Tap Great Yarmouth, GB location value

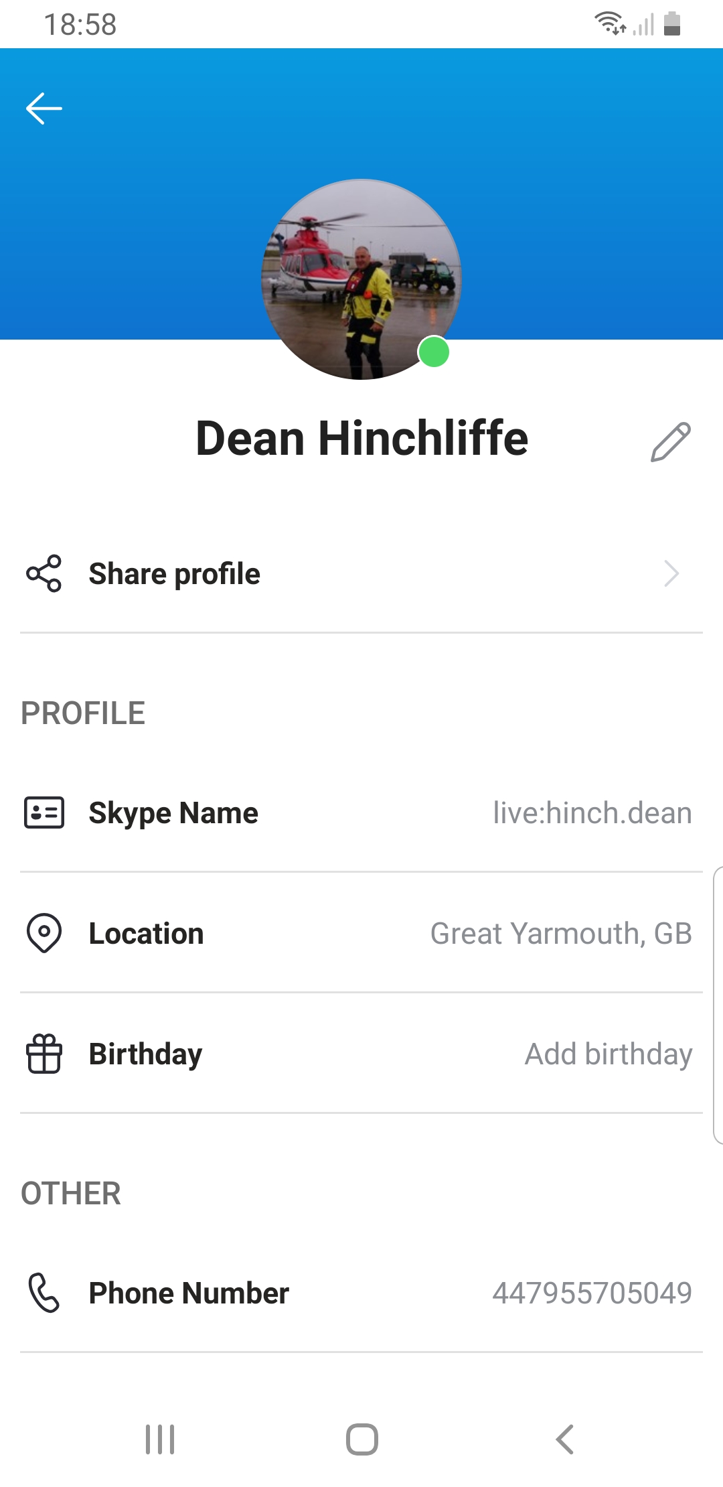(561, 934)
